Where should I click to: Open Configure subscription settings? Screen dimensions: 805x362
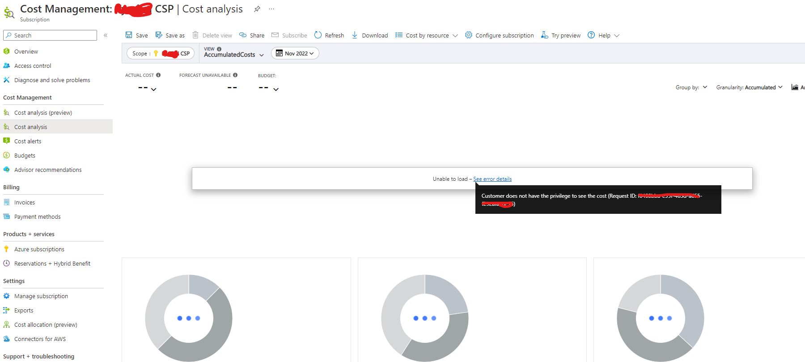500,35
